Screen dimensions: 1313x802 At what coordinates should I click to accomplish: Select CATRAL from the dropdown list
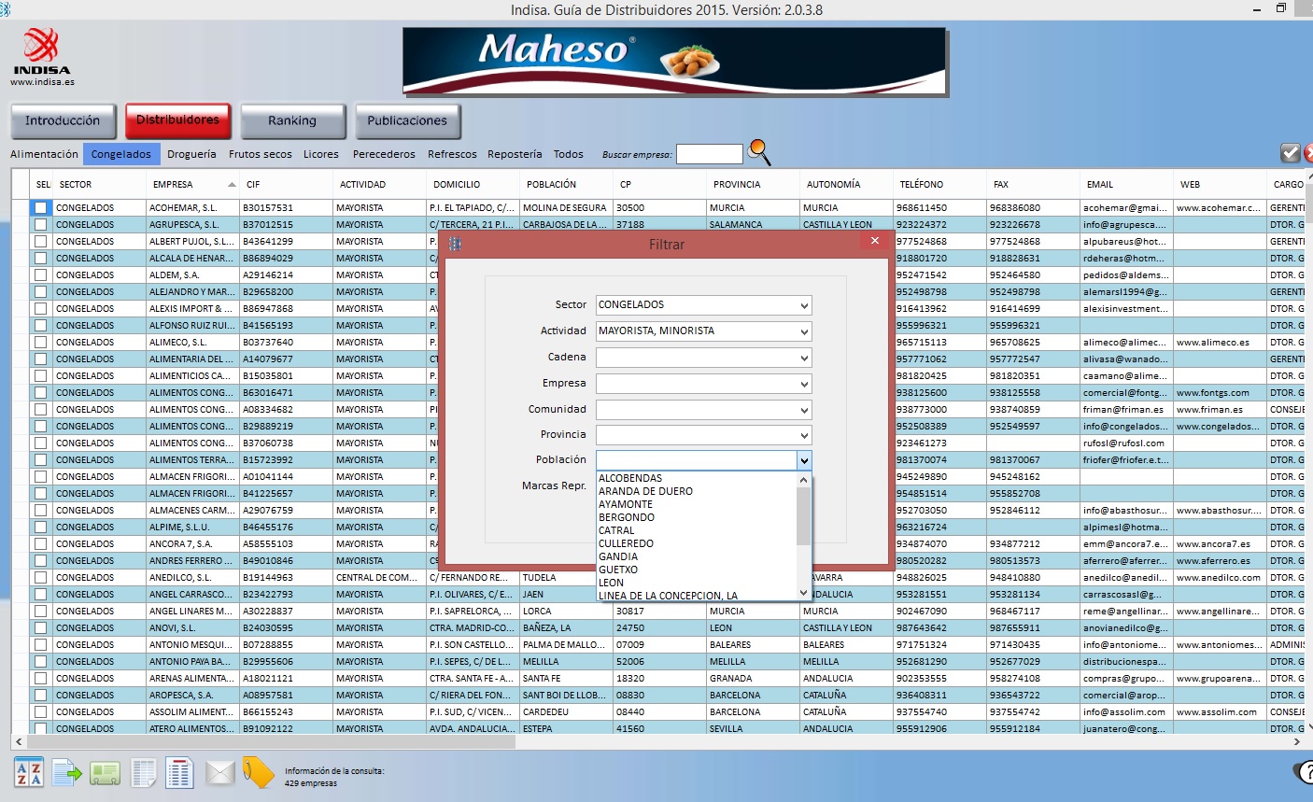point(697,530)
